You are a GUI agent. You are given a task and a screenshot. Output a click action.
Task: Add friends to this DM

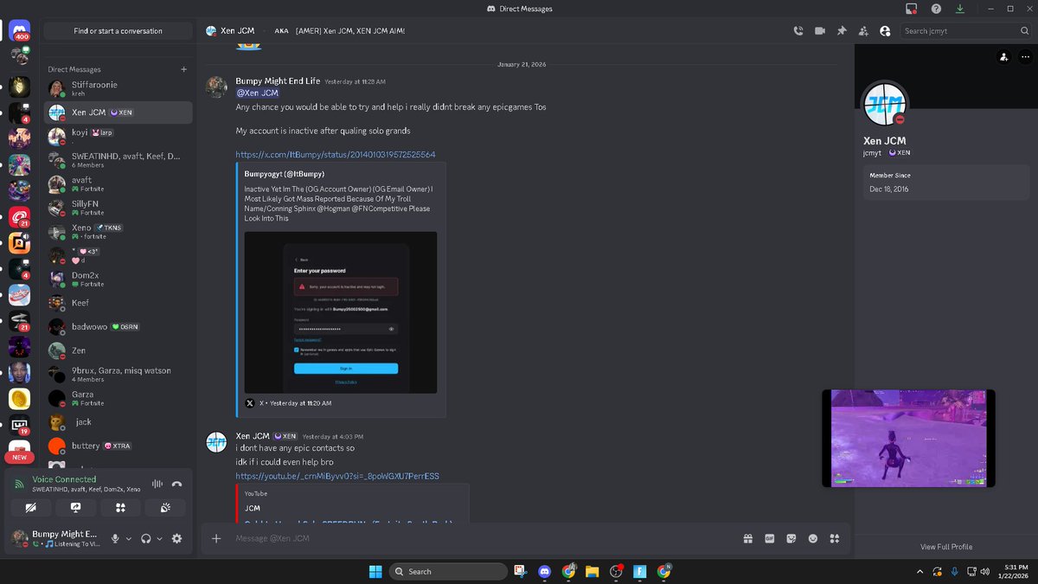tap(863, 31)
